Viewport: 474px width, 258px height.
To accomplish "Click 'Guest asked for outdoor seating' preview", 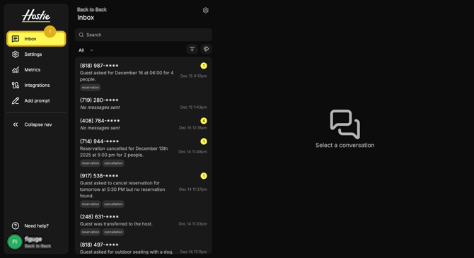I will coord(127,252).
